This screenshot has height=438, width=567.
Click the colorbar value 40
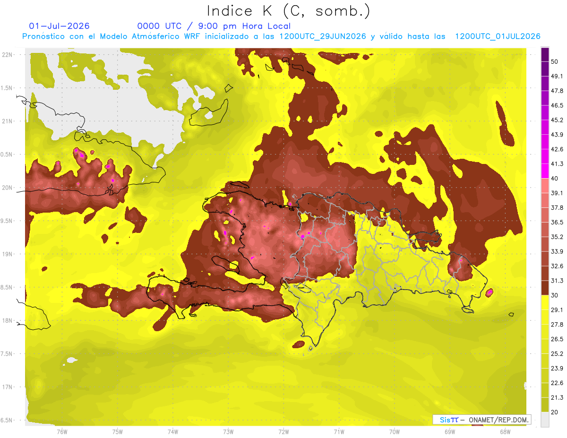[555, 178]
